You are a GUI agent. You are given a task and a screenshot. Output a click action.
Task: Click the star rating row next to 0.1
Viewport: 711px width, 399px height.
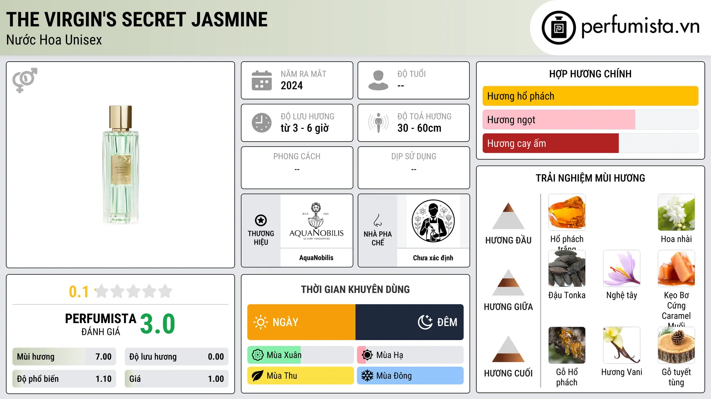tap(134, 291)
